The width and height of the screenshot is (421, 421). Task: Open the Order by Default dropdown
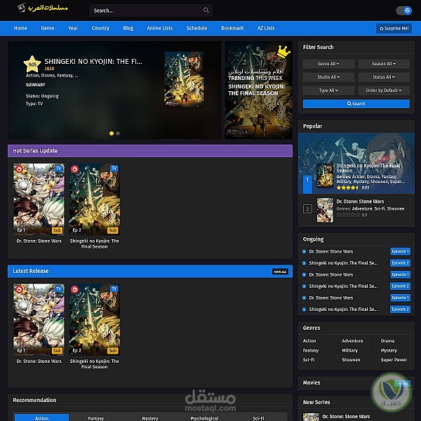[384, 91]
